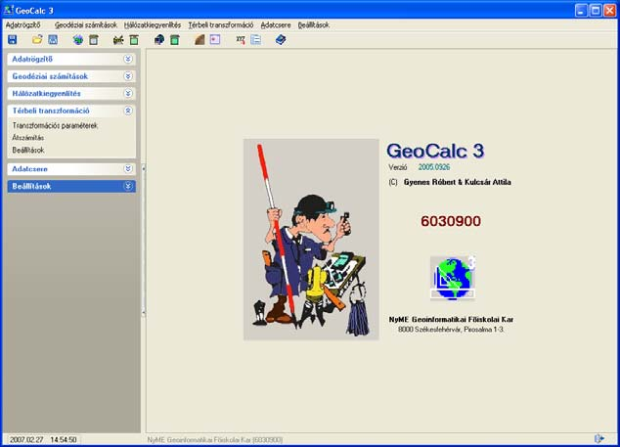This screenshot has width=620, height=447.
Task: Click the purple frame icon with red dot
Action: pos(215,39)
